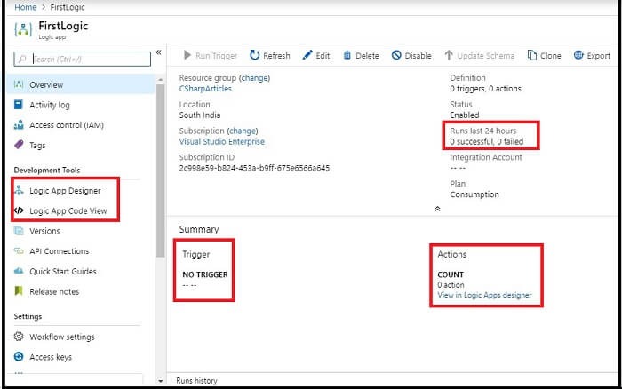
Task: Click the '0 successful, 0 failed' runs text
Action: 487,141
